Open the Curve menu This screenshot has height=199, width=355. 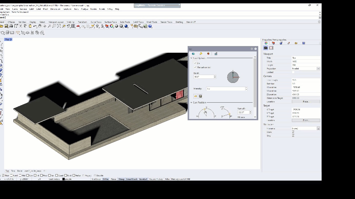point(15,9)
